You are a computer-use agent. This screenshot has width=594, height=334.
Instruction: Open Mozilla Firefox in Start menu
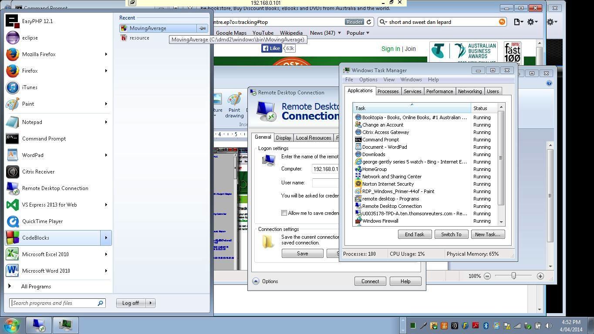point(58,54)
